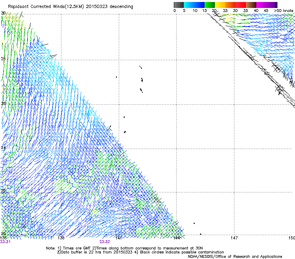The height and width of the screenshot is (259, 295).
Task: Click the latitude label '24'
Action: pyautogui.click(x=3, y=148)
